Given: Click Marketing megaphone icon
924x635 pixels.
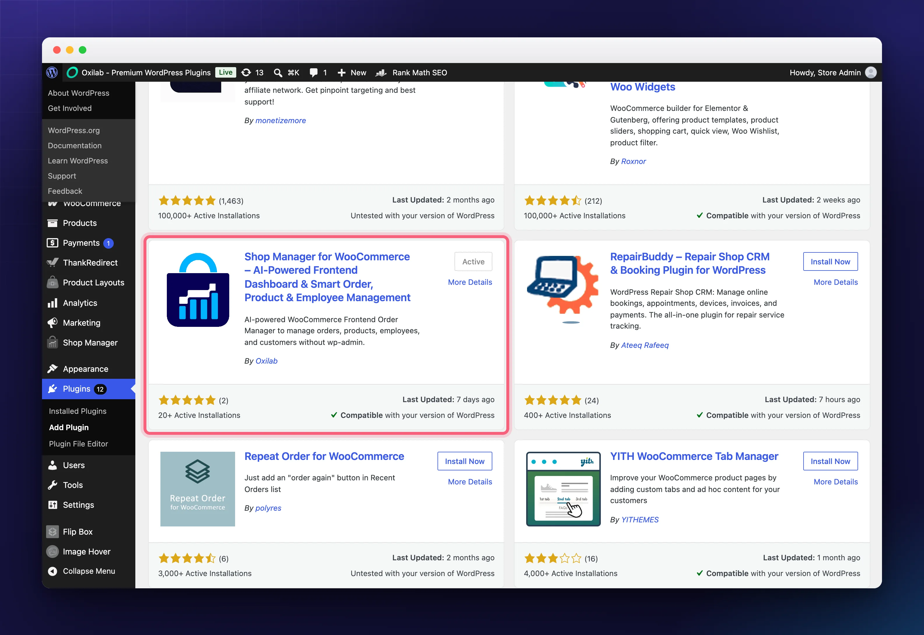Looking at the screenshot, I should click(52, 323).
